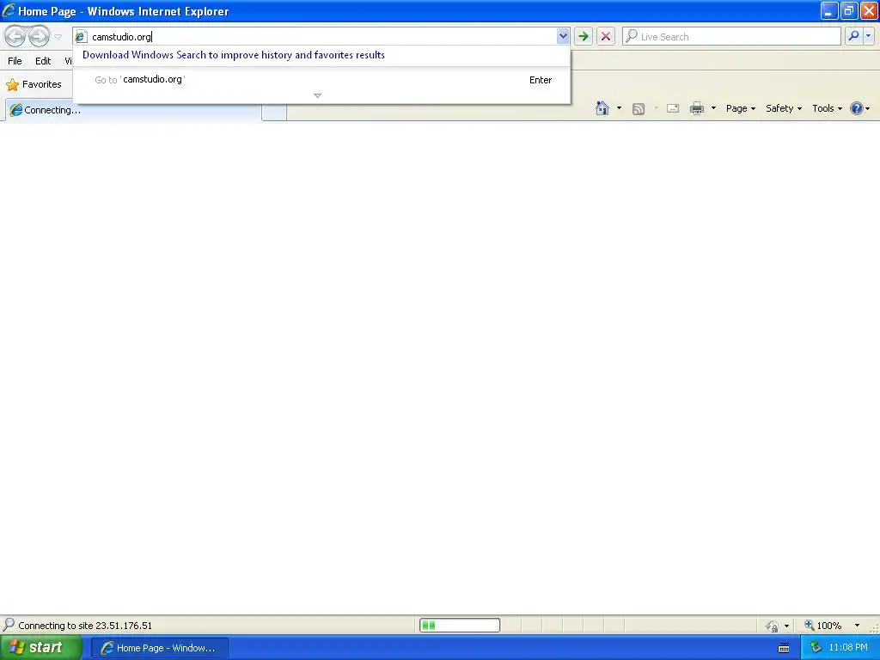Image resolution: width=880 pixels, height=660 pixels.
Task: Click the 100% zoom level button
Action: pyautogui.click(x=822, y=626)
